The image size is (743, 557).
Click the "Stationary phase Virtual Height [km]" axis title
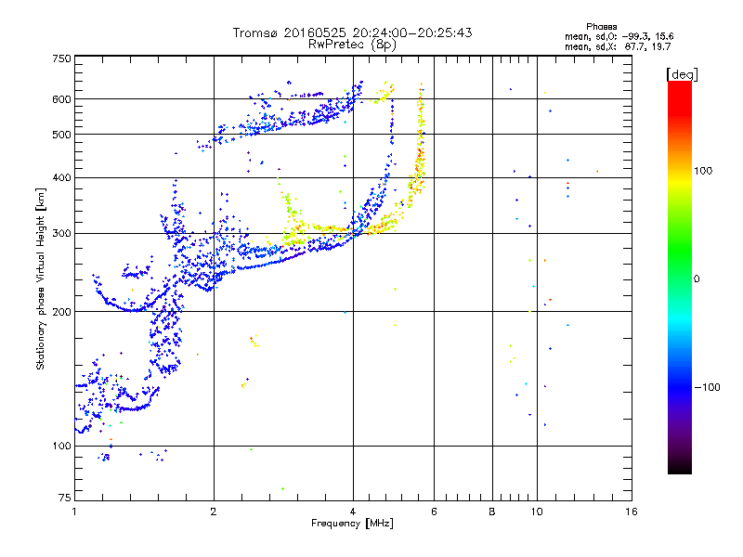41,279
